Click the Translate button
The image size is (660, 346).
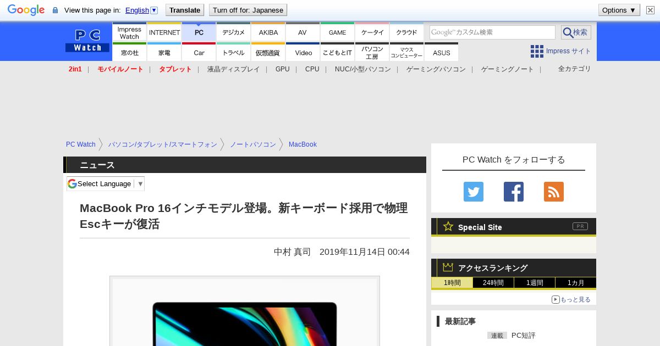(185, 10)
